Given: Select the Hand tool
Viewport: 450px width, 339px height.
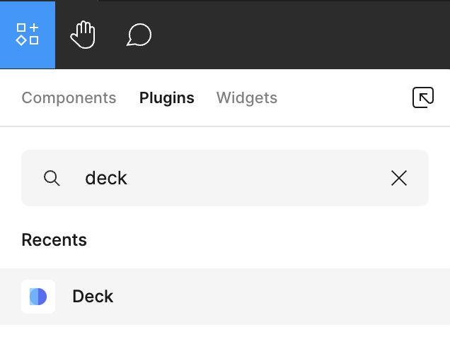Looking at the screenshot, I should (x=83, y=35).
